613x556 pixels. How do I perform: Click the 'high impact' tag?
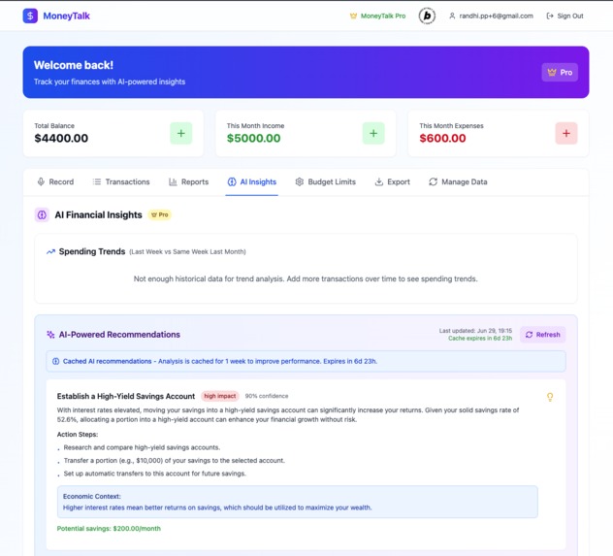pos(220,396)
